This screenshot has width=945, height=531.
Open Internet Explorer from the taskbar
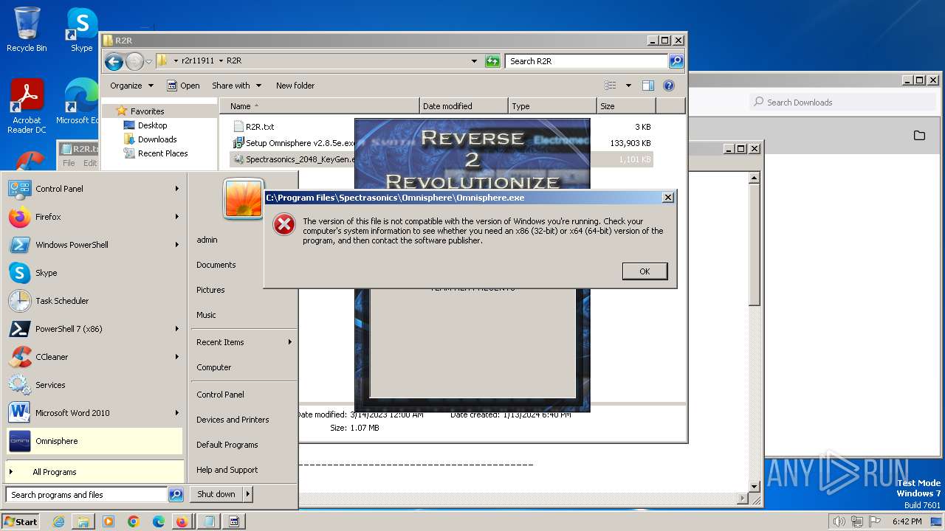point(58,521)
